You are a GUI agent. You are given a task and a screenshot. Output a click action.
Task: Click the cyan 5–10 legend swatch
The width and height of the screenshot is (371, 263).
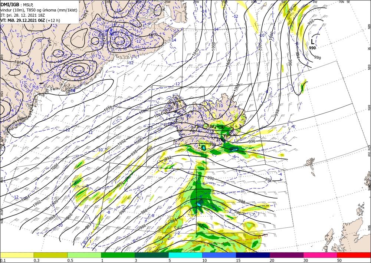pyautogui.click(x=185, y=255)
